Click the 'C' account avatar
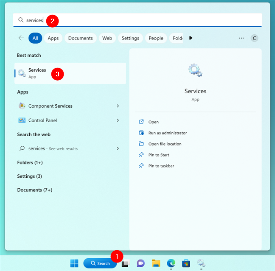This screenshot has width=275, height=271. tap(254, 38)
